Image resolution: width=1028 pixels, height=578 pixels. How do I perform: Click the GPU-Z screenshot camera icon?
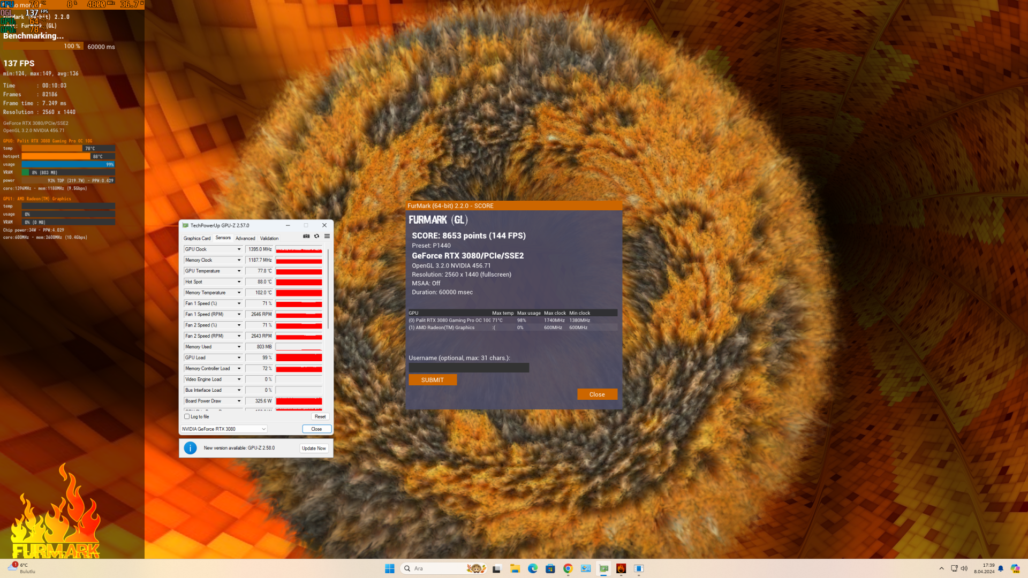[x=306, y=236]
